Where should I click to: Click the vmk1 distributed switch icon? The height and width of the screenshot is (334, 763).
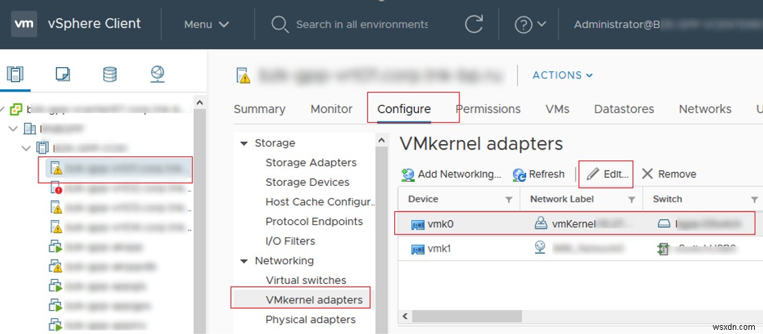(663, 249)
